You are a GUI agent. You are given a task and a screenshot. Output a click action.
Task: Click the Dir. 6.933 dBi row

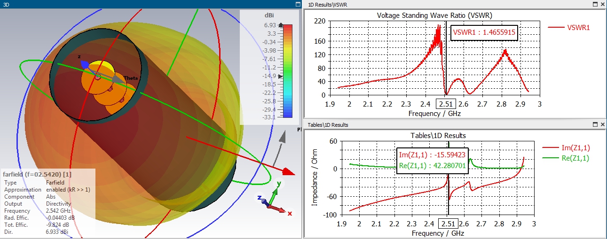click(37, 232)
